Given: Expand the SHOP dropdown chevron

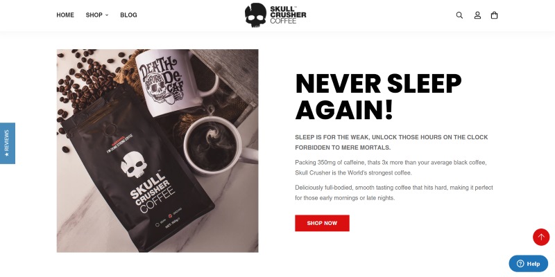Looking at the screenshot, I should pos(107,15).
